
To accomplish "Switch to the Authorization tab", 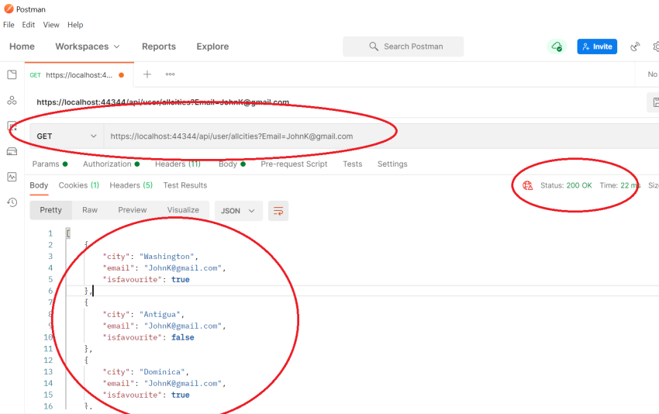I will click(111, 164).
